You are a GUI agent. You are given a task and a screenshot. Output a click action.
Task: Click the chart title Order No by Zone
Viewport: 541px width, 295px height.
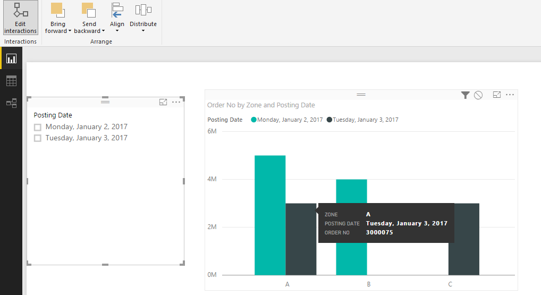tap(261, 105)
